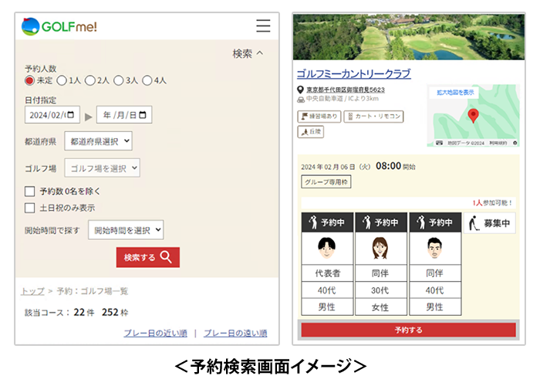Sort by プレー日の近い順
540x386 pixels.
[155, 333]
